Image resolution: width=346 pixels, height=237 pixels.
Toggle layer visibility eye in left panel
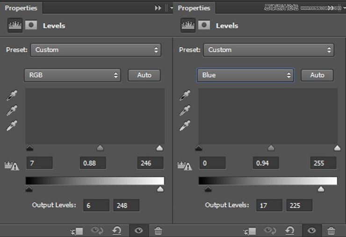139,230
